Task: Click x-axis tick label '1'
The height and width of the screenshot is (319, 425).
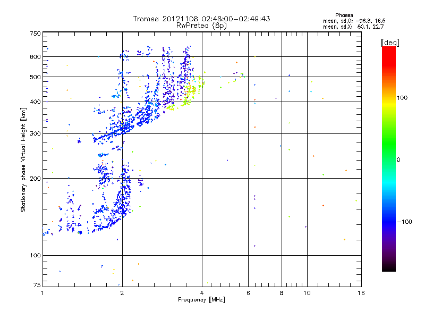Action: coord(42,293)
